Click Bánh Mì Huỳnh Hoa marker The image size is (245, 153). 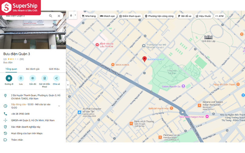click(171, 108)
